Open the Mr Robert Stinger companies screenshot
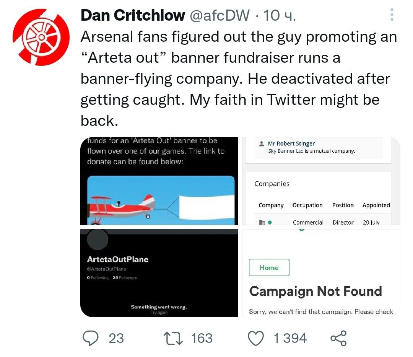Image resolution: width=413 pixels, height=357 pixels. (321, 181)
